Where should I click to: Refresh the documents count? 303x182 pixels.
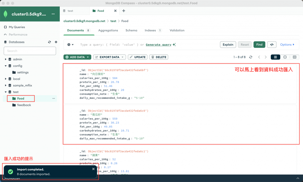(251, 57)
